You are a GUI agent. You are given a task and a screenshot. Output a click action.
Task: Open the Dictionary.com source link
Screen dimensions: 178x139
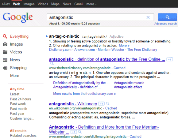(60, 50)
